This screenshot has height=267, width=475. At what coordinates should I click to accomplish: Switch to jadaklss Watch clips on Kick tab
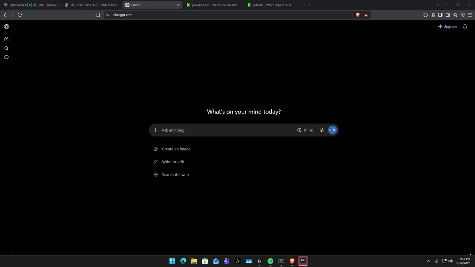click(274, 5)
